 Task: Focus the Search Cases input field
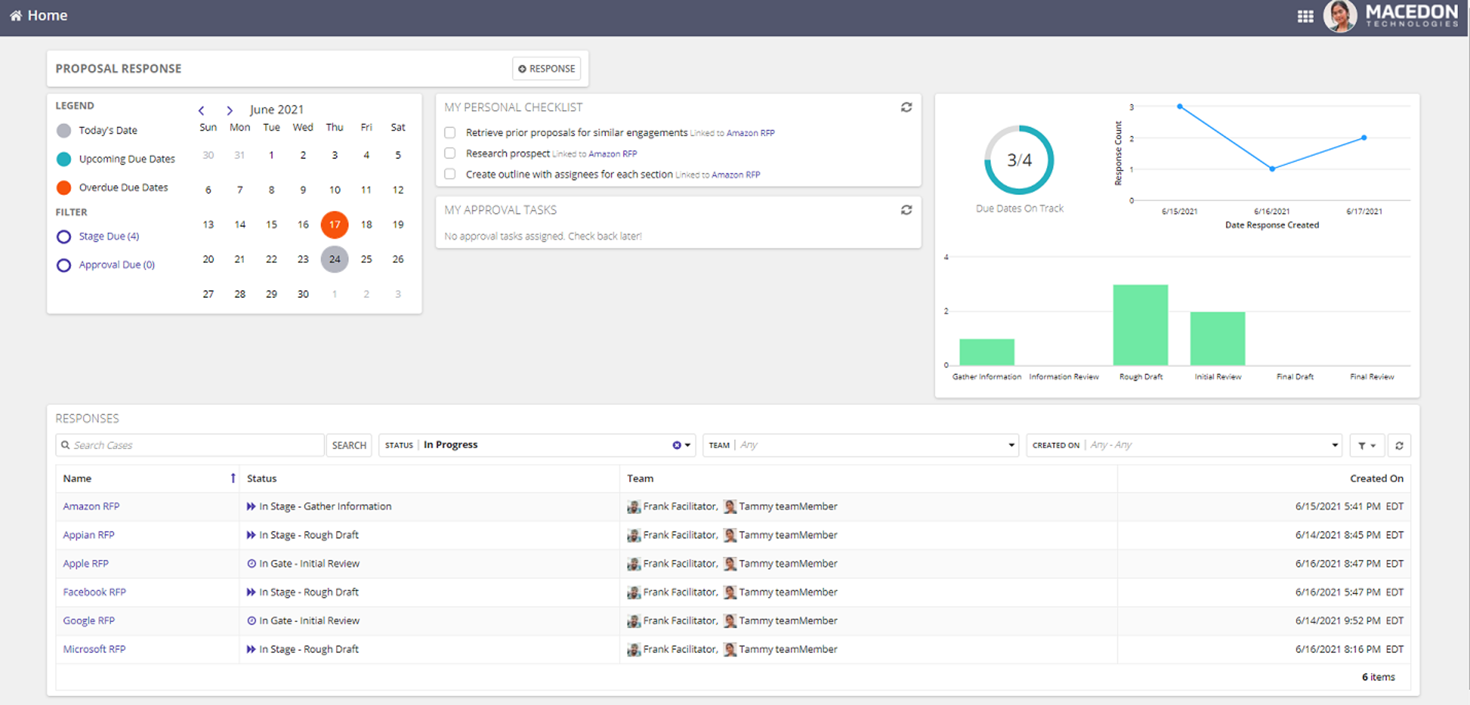tap(190, 445)
